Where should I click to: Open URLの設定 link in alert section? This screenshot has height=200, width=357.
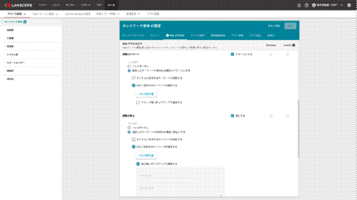[146, 94]
